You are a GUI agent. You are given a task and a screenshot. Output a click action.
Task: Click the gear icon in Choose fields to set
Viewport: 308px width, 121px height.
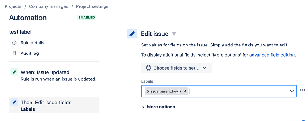point(148,68)
